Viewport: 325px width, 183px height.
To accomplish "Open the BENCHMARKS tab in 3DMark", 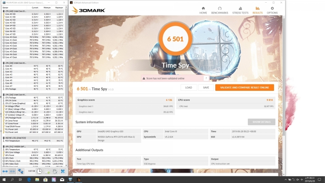I will coord(219,10).
